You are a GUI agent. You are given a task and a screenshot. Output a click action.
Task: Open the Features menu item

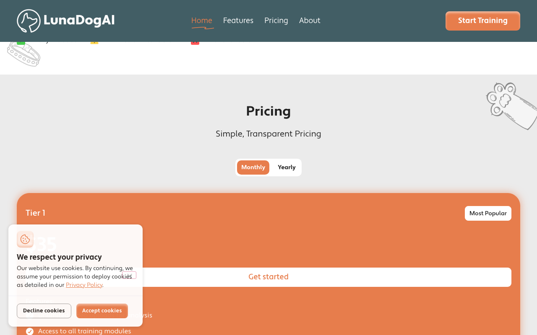tap(238, 21)
